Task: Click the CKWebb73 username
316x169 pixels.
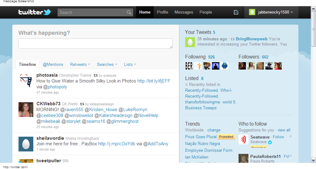Action: (48, 104)
